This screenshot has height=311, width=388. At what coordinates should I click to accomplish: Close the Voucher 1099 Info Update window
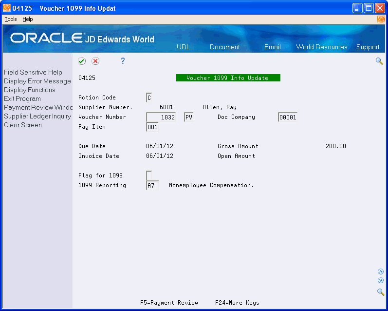coord(380,8)
